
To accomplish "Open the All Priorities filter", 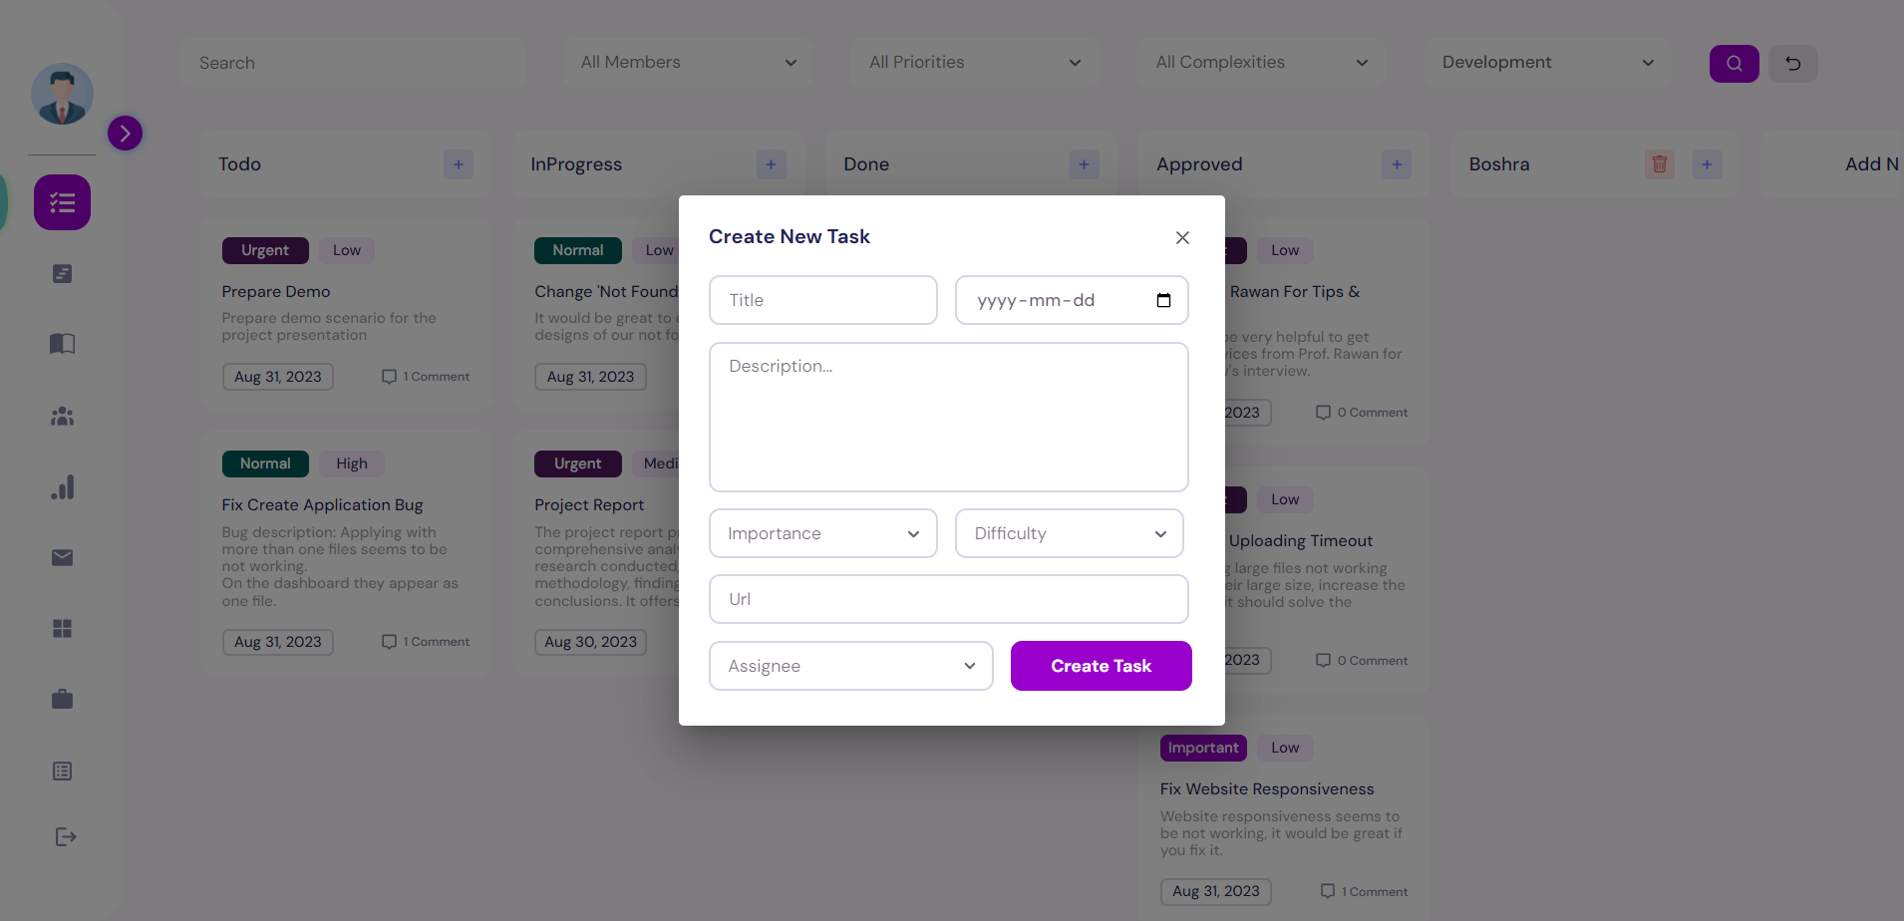I will [x=974, y=62].
